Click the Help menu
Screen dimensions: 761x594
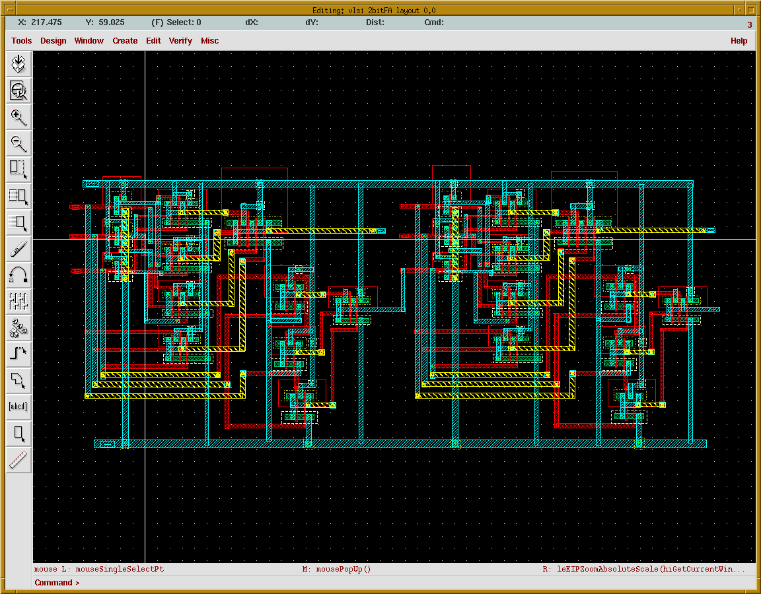pyautogui.click(x=739, y=41)
